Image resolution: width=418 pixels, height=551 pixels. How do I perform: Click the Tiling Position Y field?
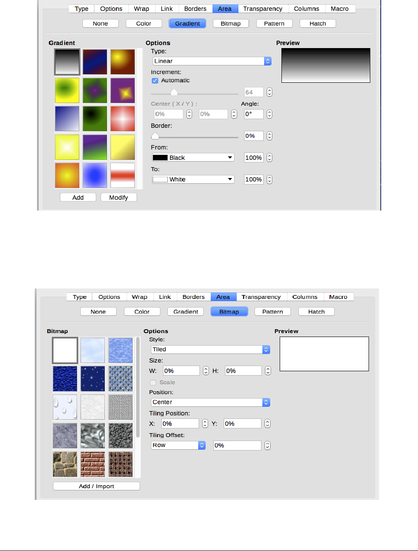pyautogui.click(x=242, y=424)
